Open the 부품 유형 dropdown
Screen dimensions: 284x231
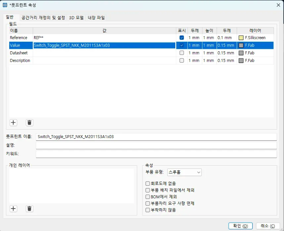[x=185, y=172]
